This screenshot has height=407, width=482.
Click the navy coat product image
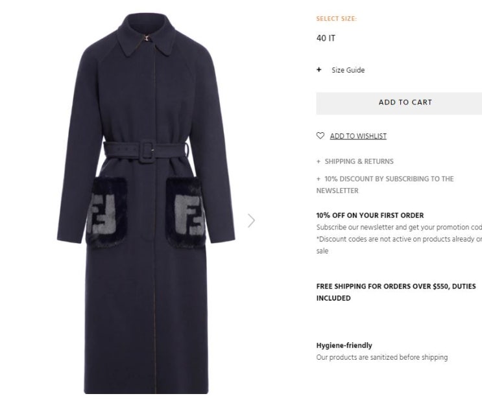coord(146,203)
